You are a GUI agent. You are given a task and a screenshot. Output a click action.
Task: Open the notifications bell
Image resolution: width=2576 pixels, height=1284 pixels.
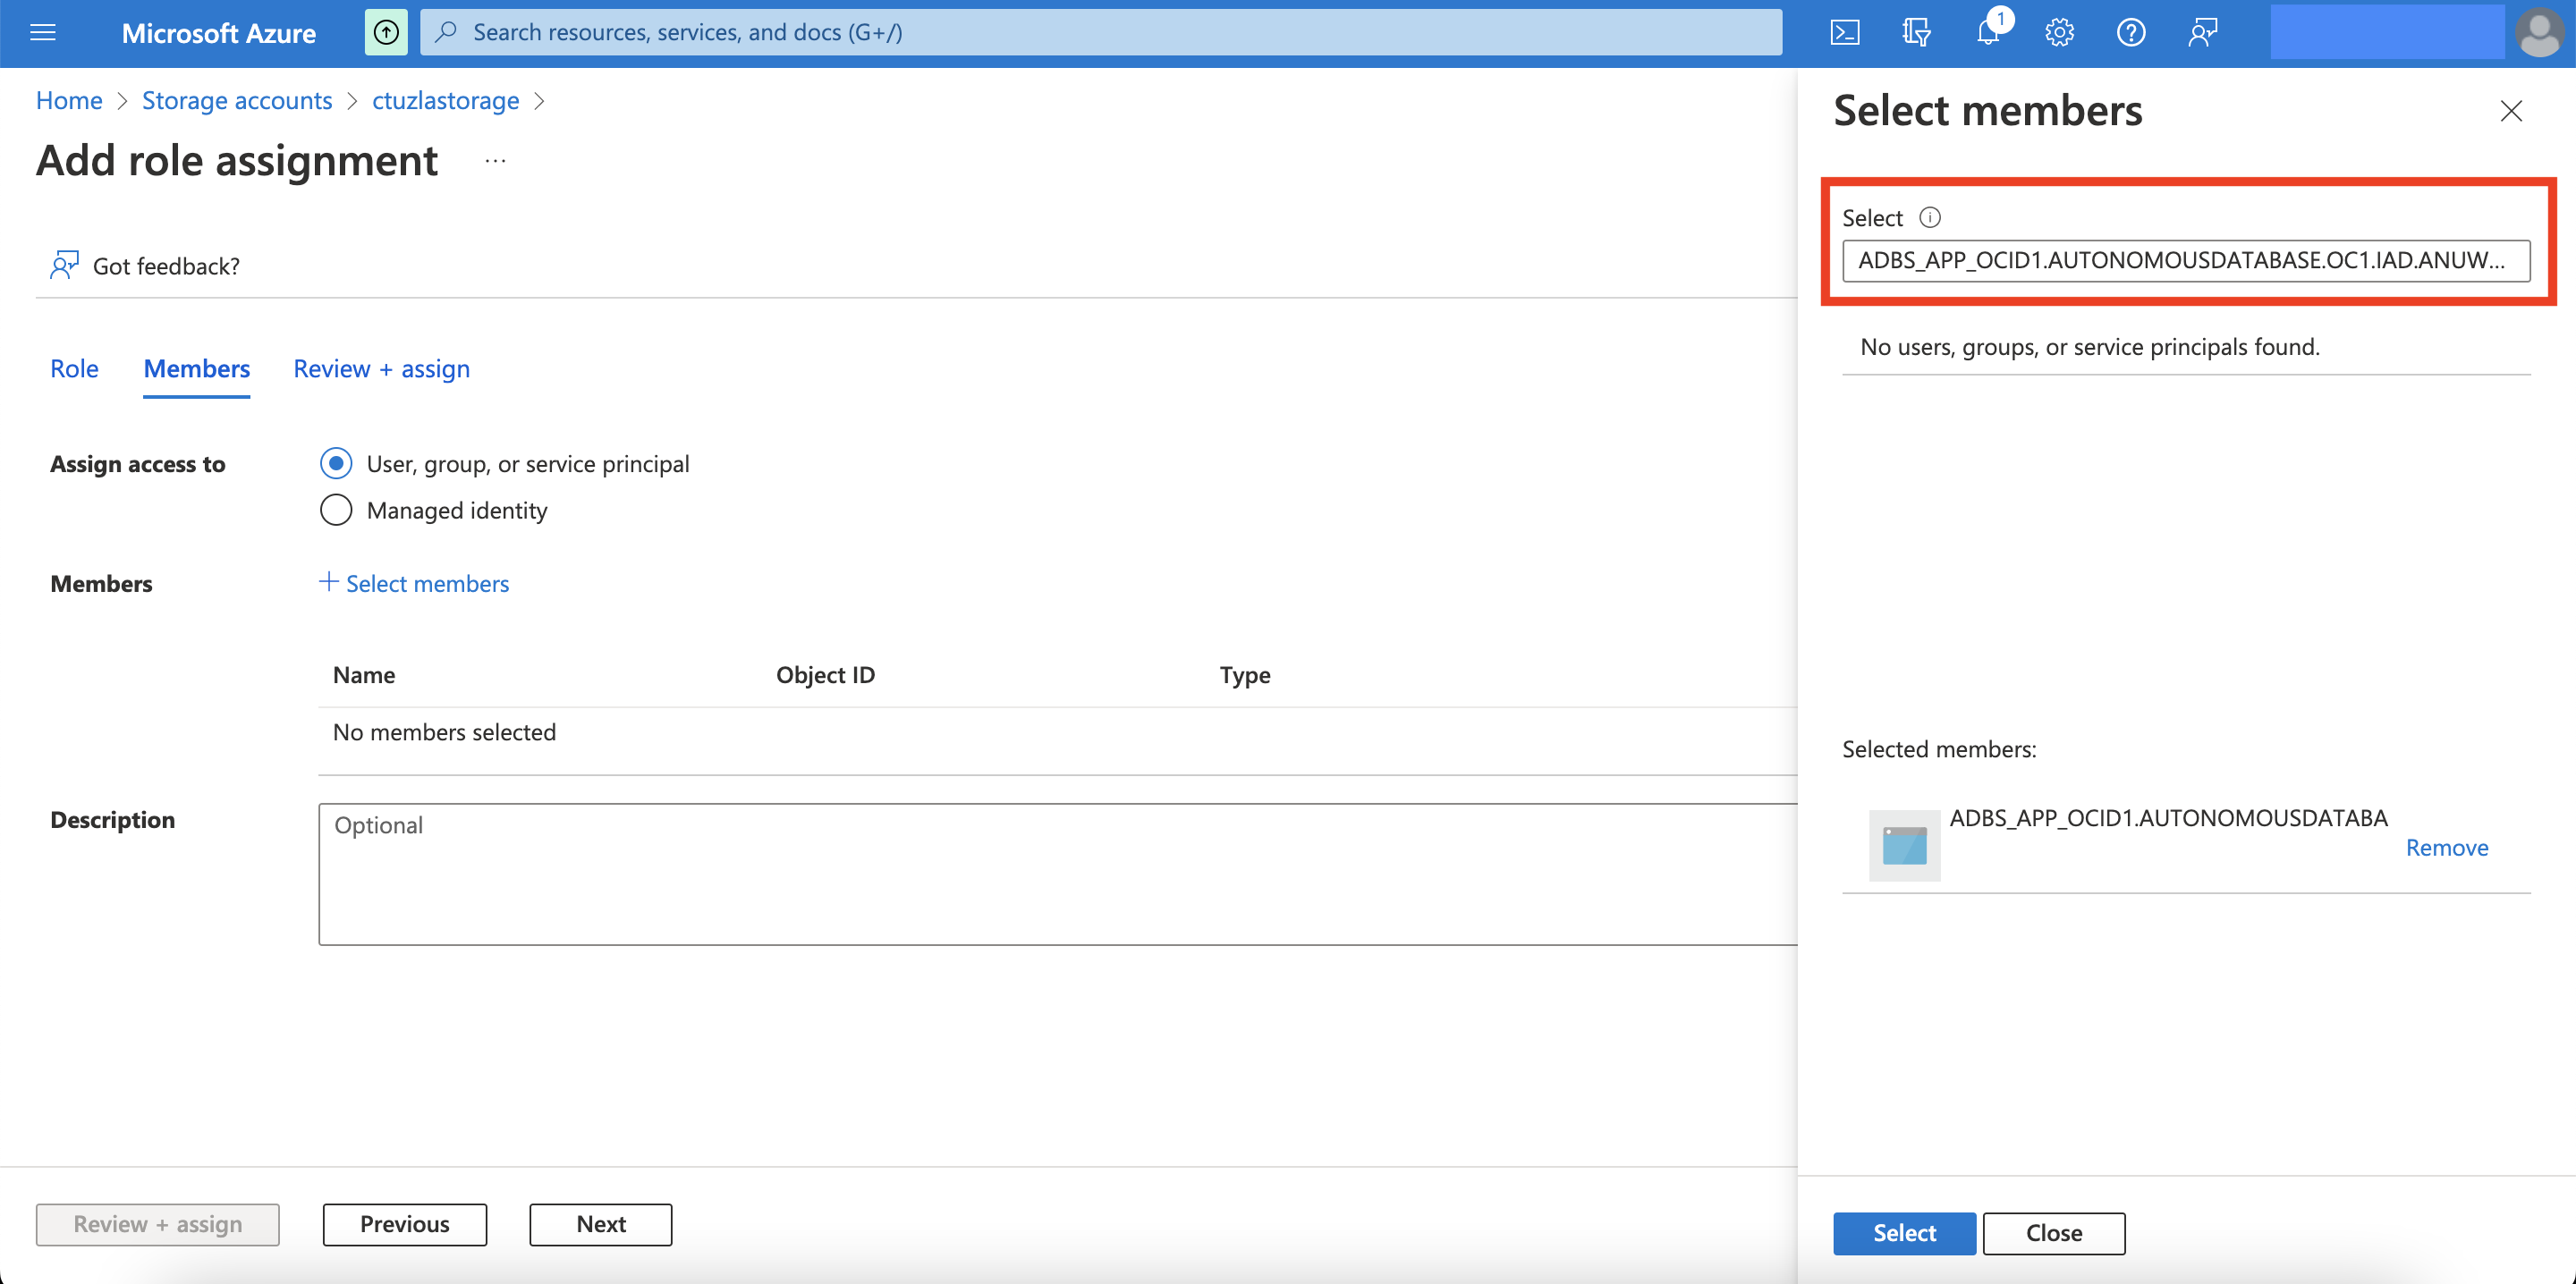point(1988,33)
